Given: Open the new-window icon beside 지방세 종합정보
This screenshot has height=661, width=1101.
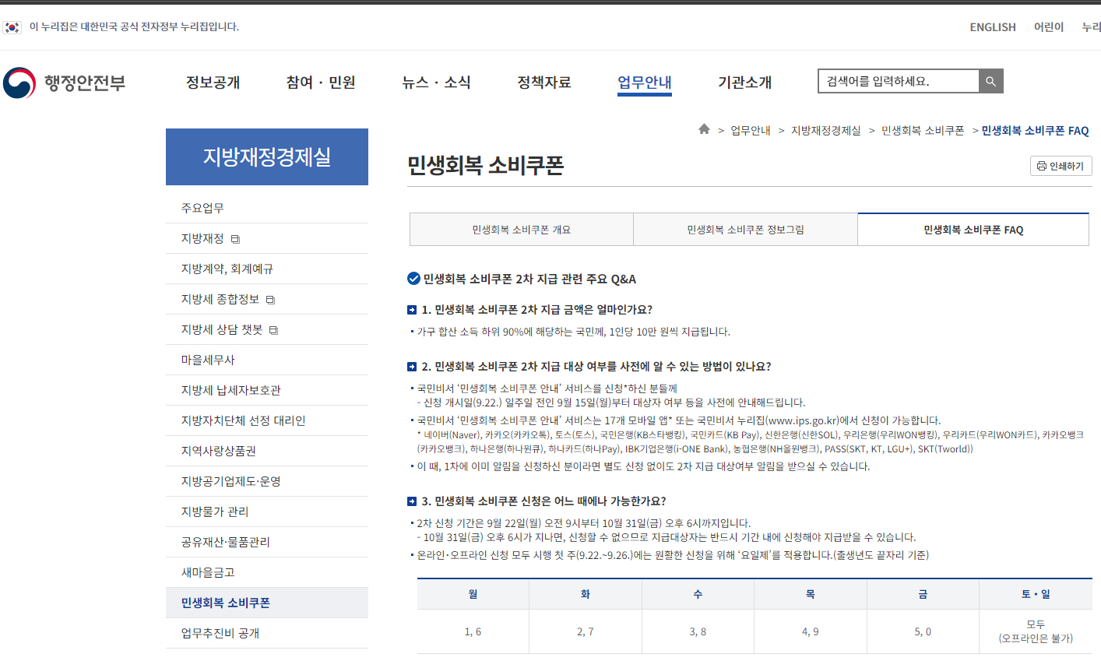Looking at the screenshot, I should point(269,300).
